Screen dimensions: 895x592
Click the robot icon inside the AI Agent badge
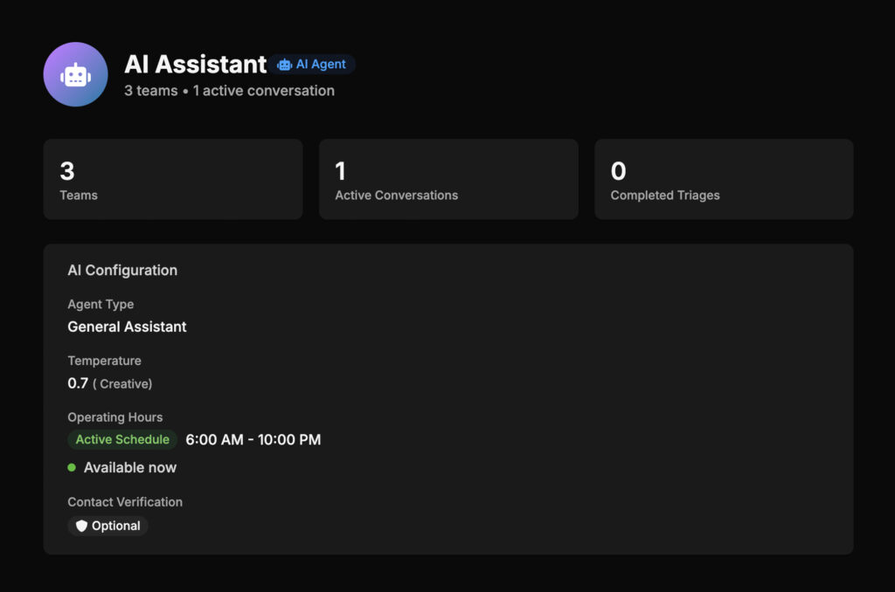(x=283, y=64)
